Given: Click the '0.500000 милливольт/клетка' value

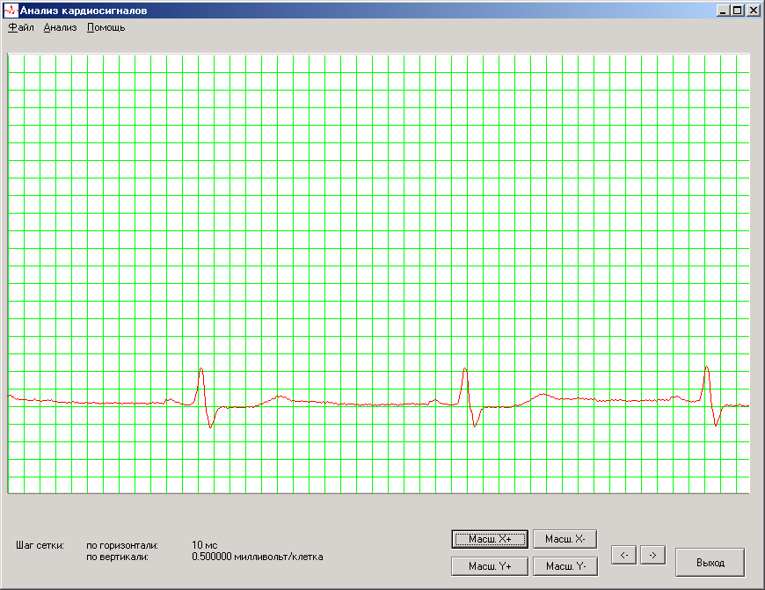Looking at the screenshot, I should click(x=257, y=557).
